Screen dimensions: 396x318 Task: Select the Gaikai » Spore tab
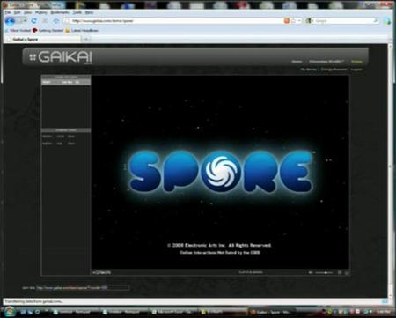43,39
